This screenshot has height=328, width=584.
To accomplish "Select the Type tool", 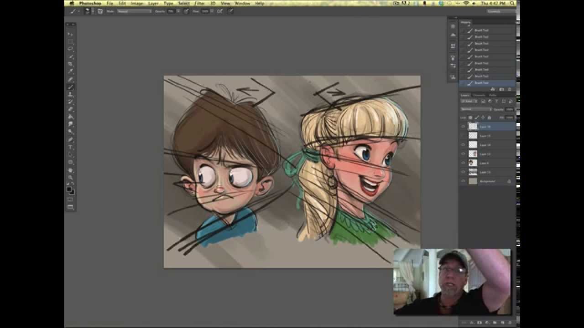I will [x=71, y=148].
